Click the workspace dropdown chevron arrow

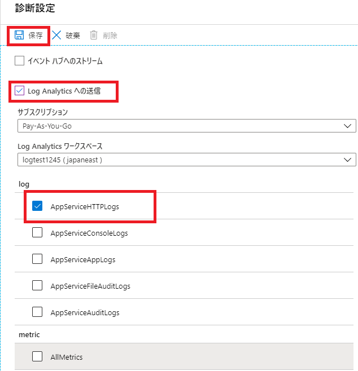coord(347,160)
